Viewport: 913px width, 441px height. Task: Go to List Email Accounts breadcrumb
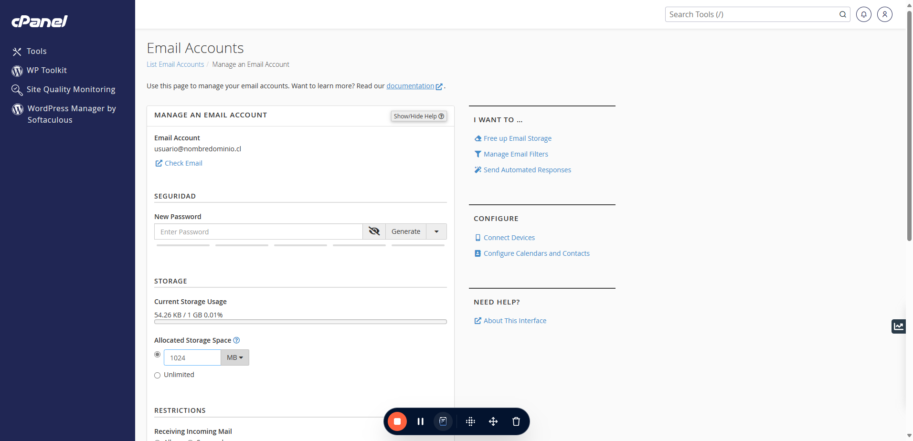(x=175, y=64)
